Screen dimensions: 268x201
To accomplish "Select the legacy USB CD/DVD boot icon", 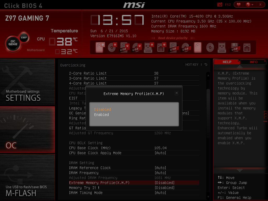I will [x=186, y=47].
